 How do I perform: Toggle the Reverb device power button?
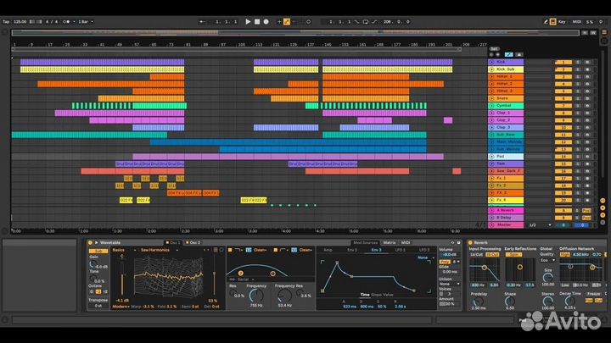469,242
